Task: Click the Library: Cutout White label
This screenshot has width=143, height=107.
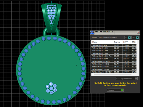Action: 104,37
